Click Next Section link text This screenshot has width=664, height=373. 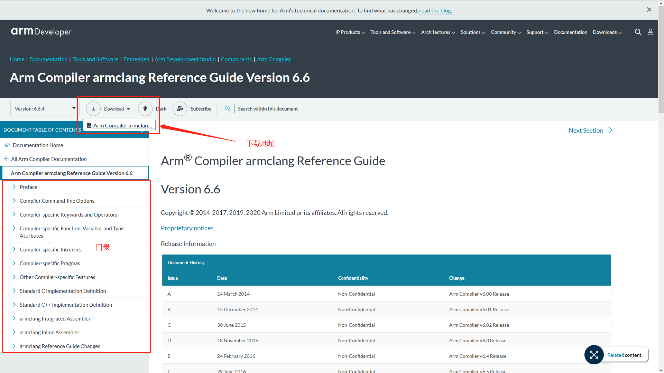click(586, 130)
